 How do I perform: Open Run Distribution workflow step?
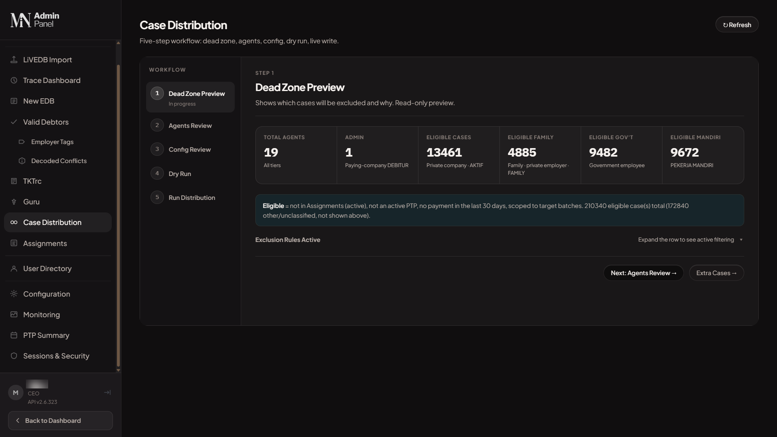190,197
